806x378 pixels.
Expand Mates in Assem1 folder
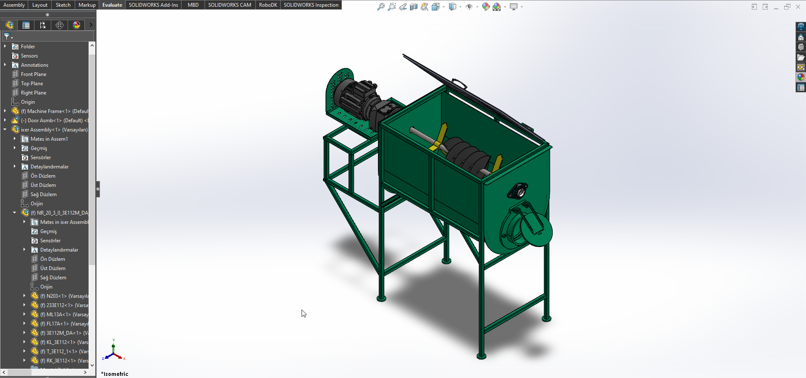pos(15,139)
